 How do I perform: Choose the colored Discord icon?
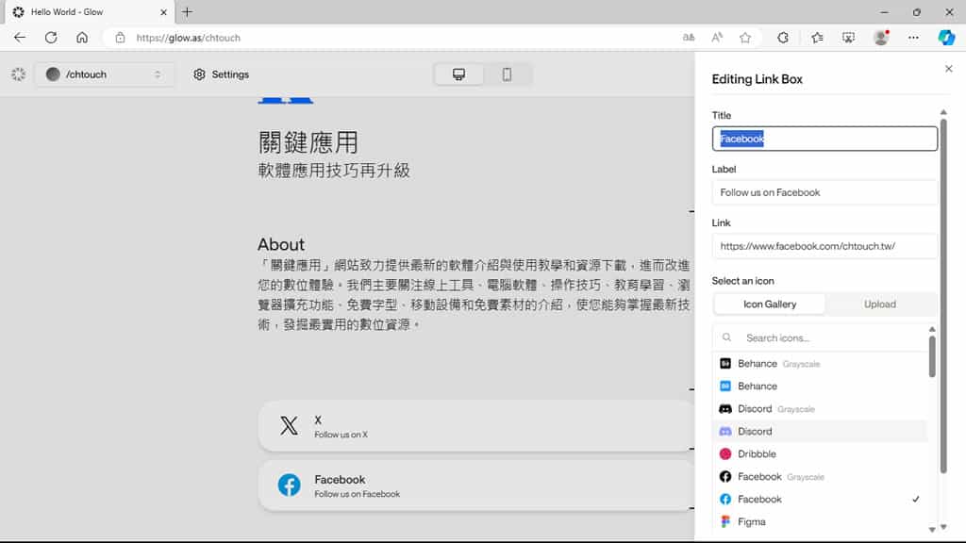822,432
